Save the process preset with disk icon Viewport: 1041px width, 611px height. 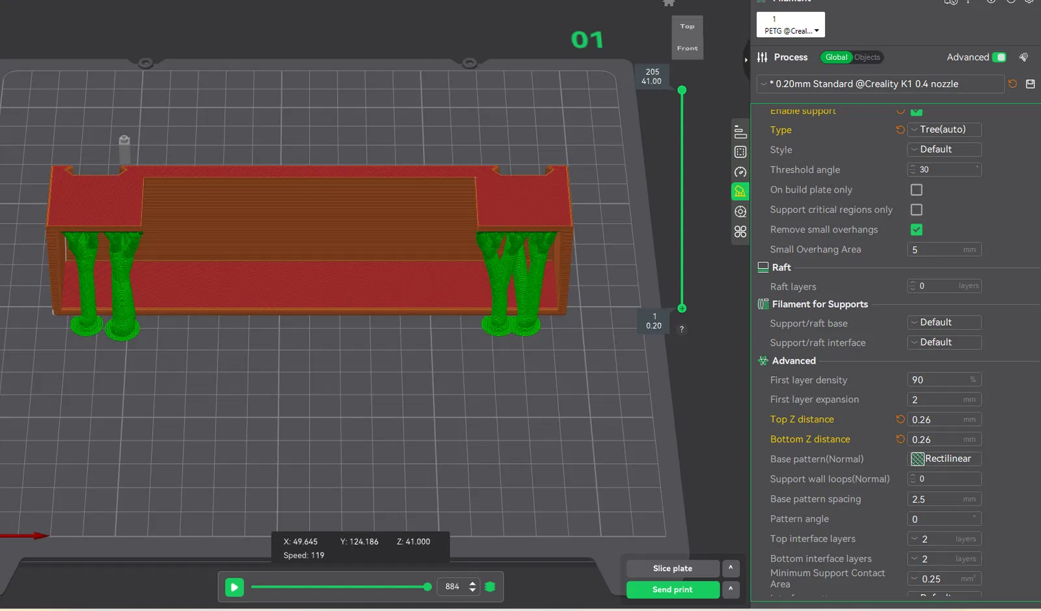pyautogui.click(x=1030, y=84)
